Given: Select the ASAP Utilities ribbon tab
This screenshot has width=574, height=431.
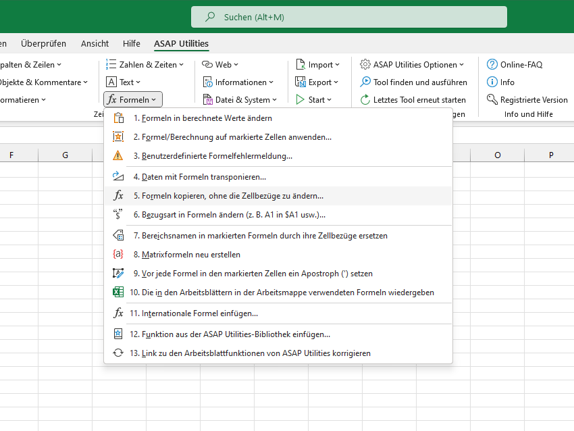Looking at the screenshot, I should 181,44.
